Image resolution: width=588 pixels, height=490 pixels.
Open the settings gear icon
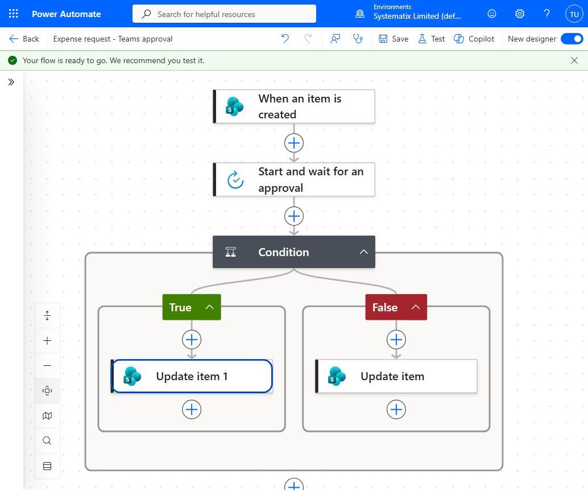pyautogui.click(x=519, y=14)
